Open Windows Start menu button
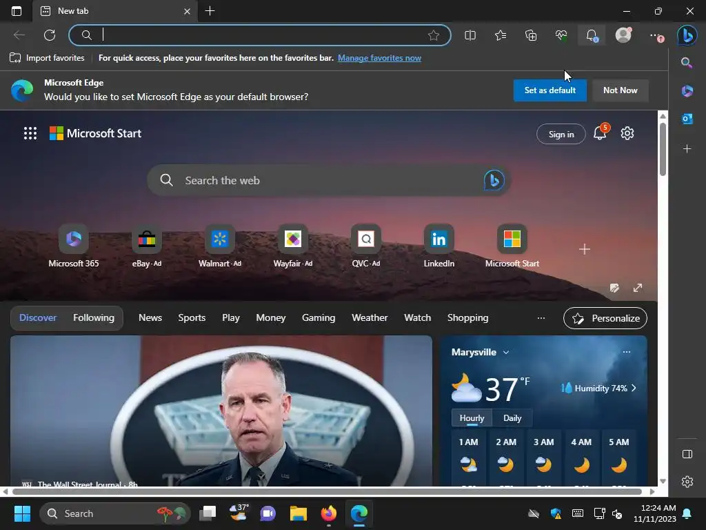This screenshot has height=530, width=706. 22,513
